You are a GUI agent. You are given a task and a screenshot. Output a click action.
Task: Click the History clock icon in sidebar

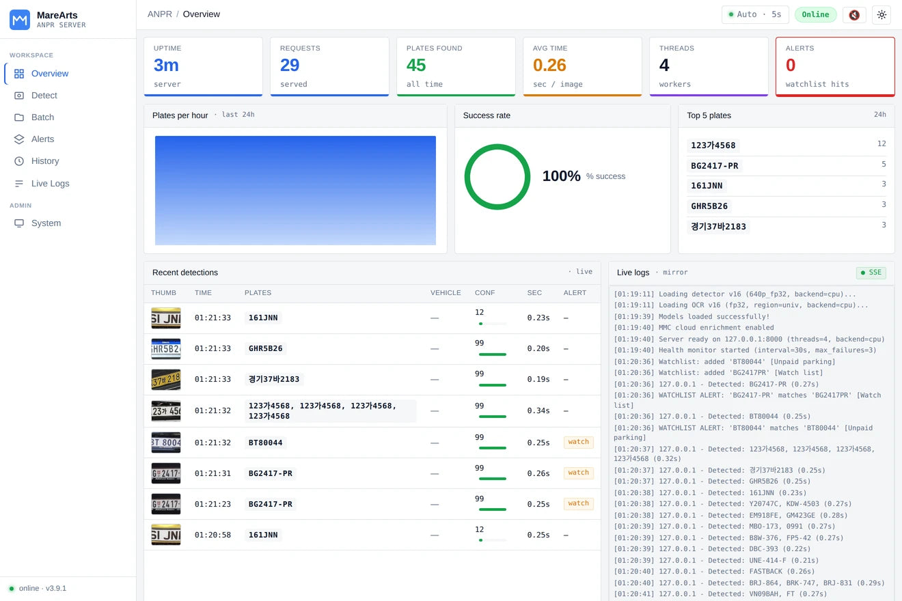tap(19, 161)
